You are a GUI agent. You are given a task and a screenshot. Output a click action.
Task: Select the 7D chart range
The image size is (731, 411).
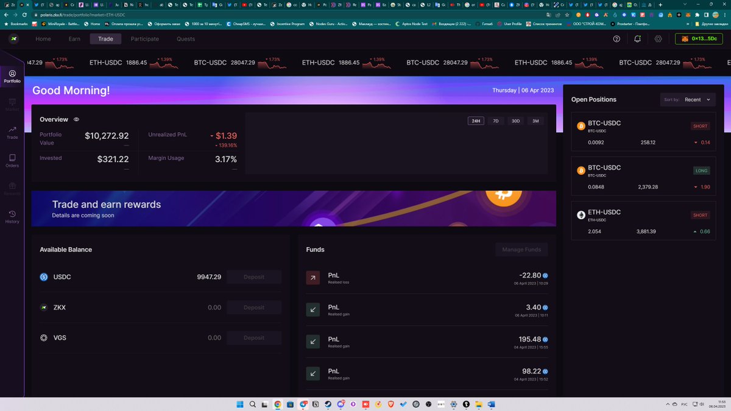point(496,121)
